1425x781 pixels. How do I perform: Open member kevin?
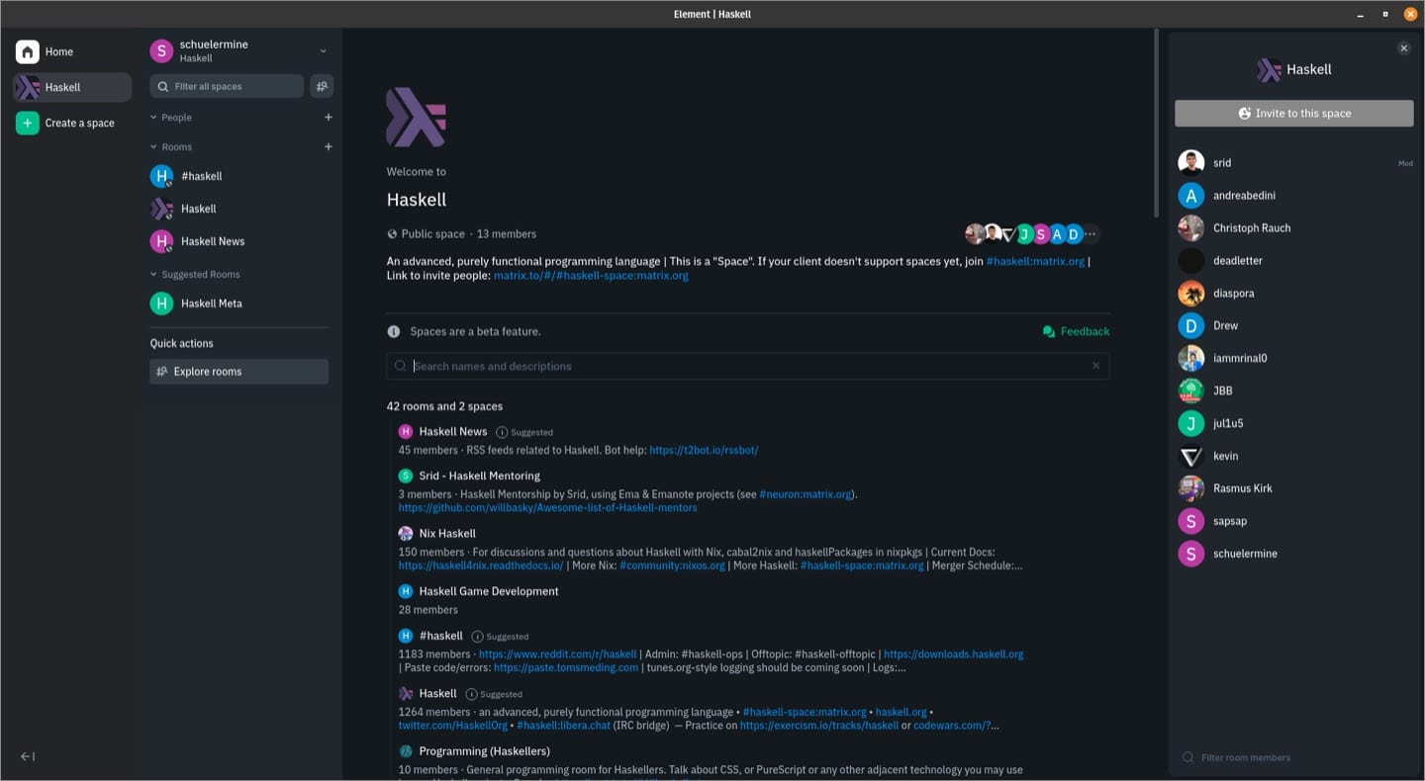[x=1294, y=456]
